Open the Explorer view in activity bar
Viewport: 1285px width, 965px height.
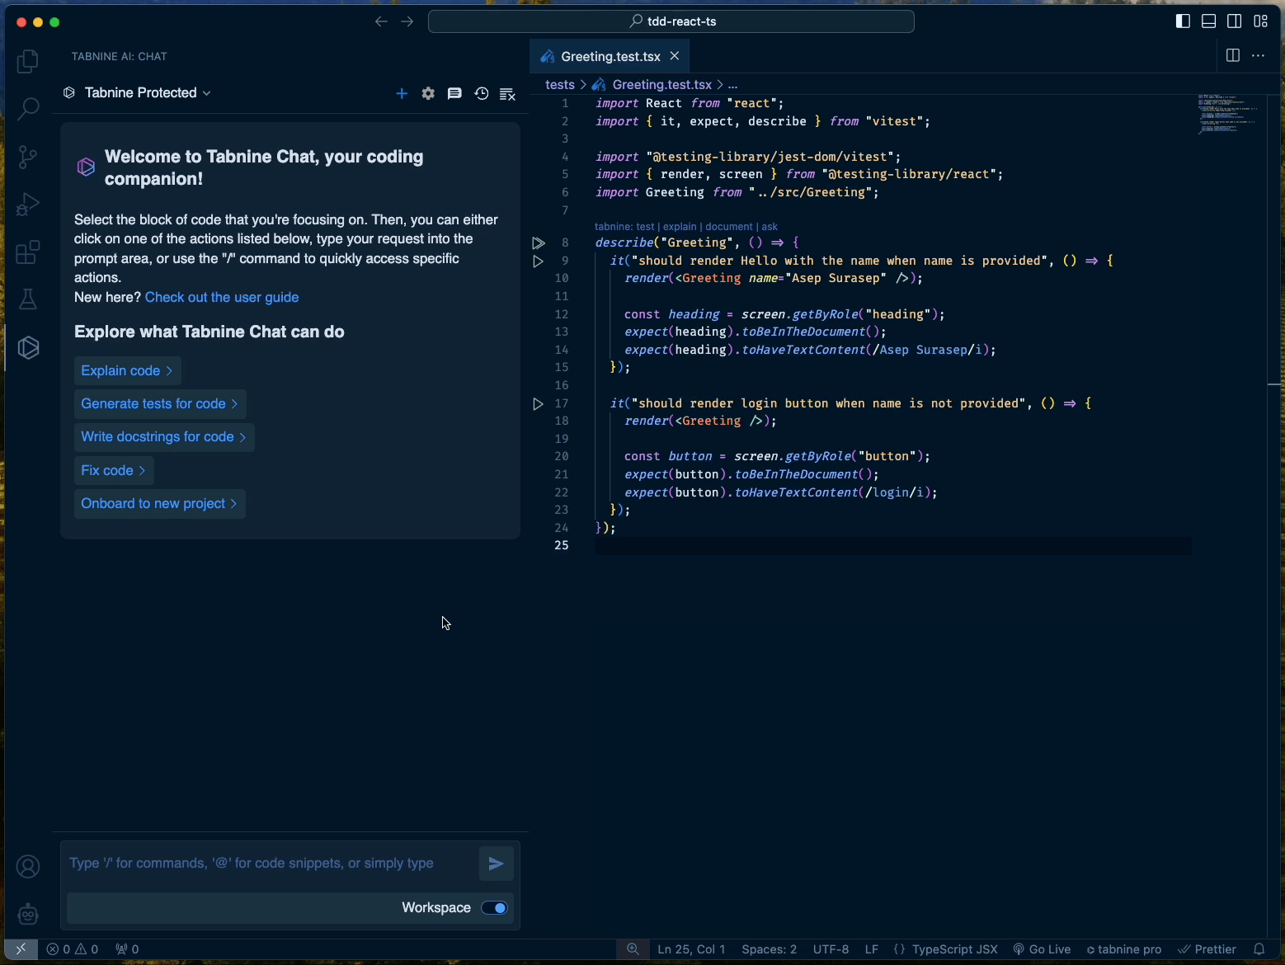pyautogui.click(x=28, y=62)
